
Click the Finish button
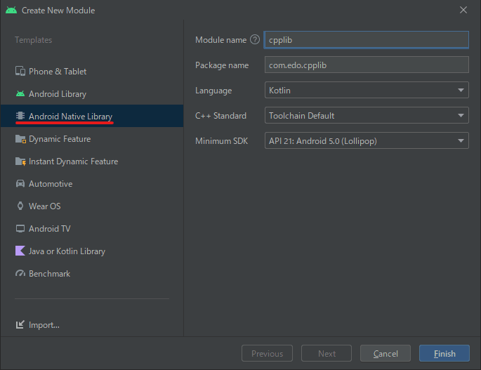pyautogui.click(x=444, y=353)
